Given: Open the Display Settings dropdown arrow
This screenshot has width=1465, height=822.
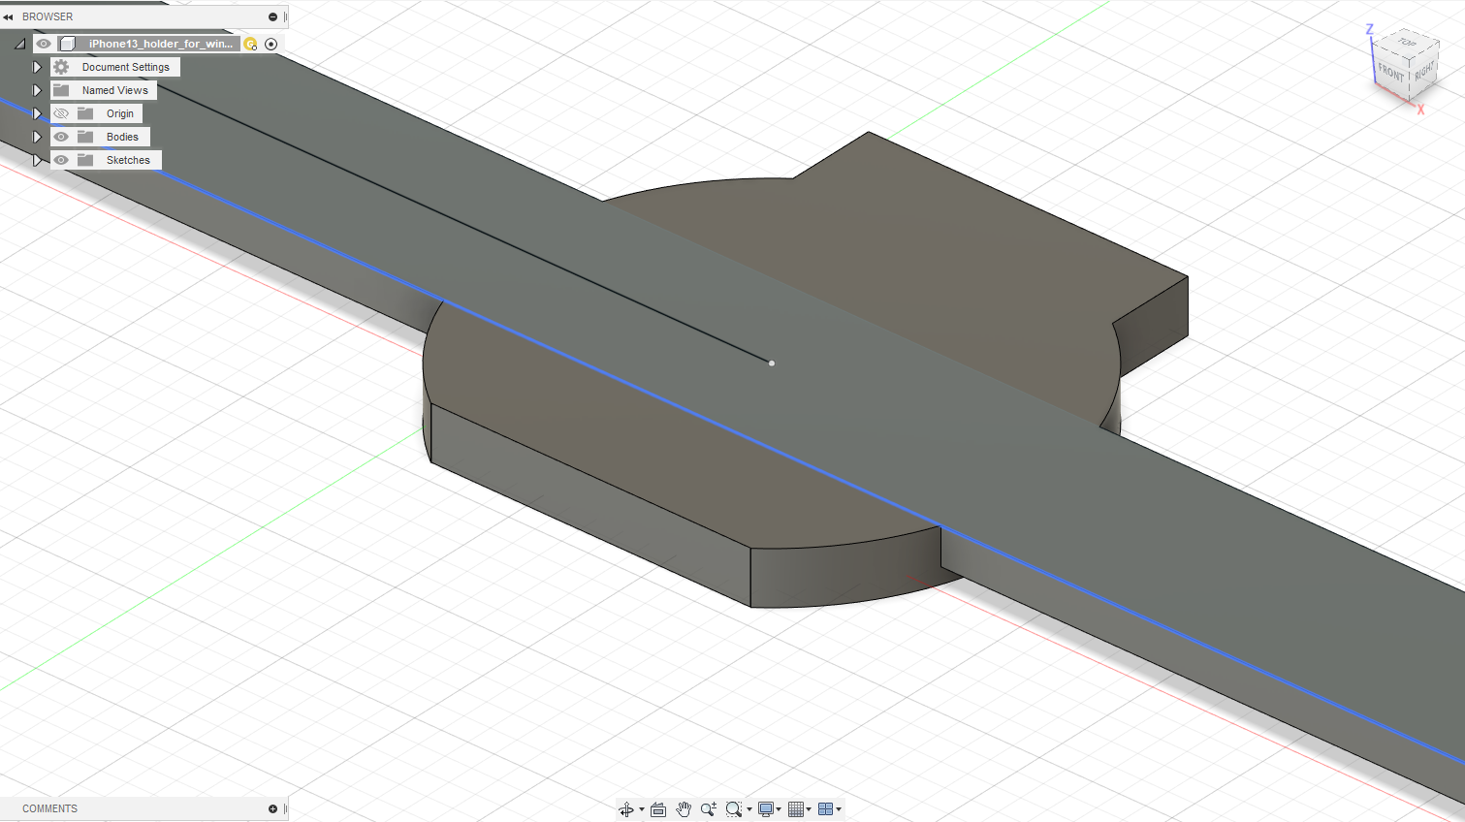Looking at the screenshot, I should point(779,809).
